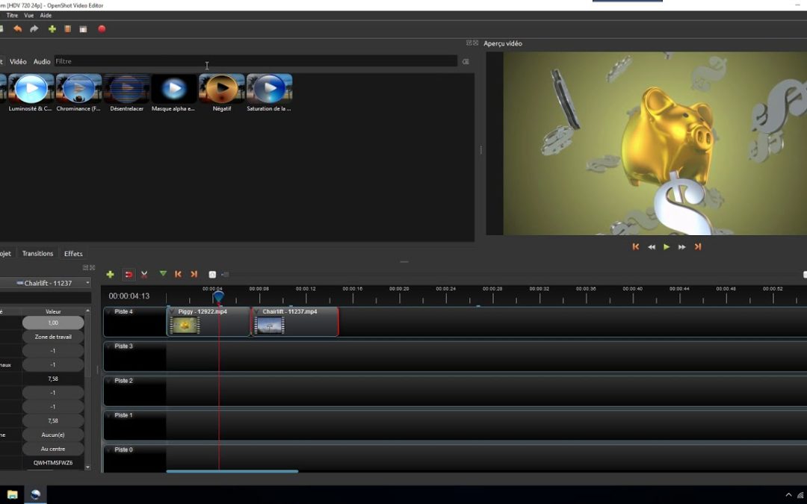Viewport: 807px width, 504px height.
Task: Jump to next marker in timeline toolbar
Action: (x=194, y=274)
